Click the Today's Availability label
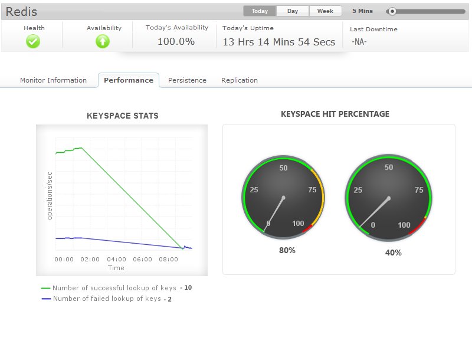Image resolution: width=472 pixels, height=354 pixels. pyautogui.click(x=177, y=27)
